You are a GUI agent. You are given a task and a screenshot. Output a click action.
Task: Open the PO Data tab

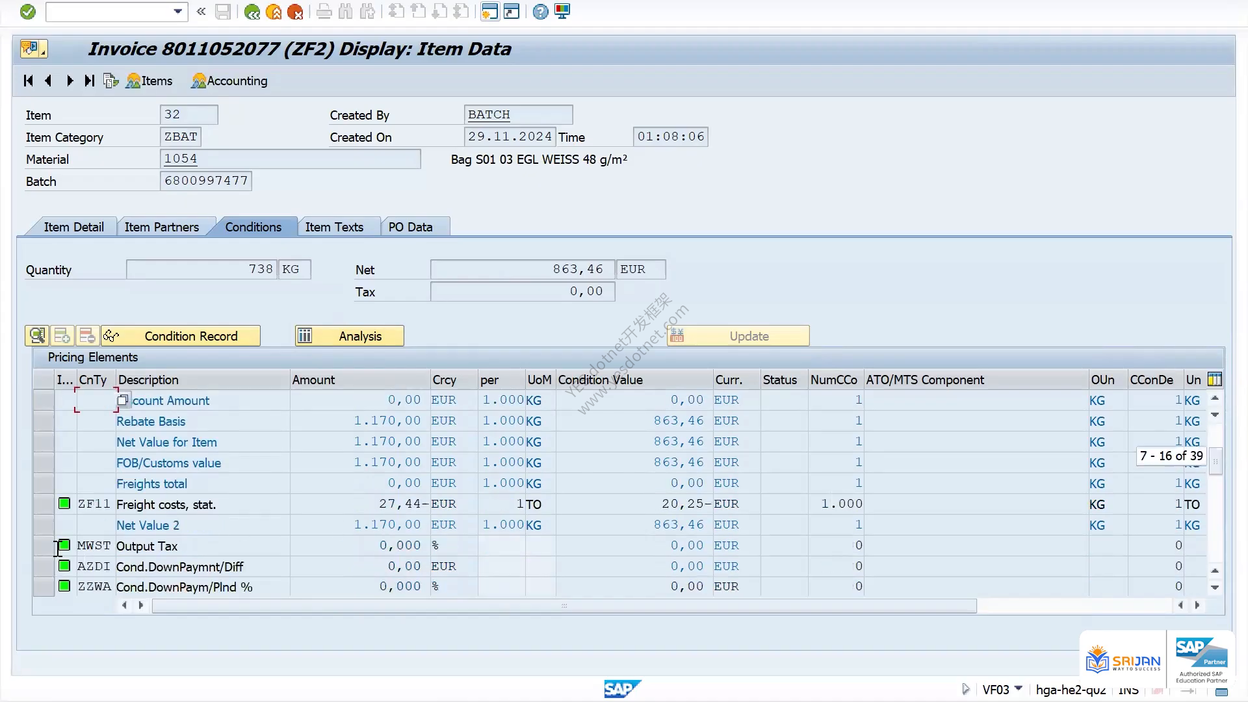point(410,227)
